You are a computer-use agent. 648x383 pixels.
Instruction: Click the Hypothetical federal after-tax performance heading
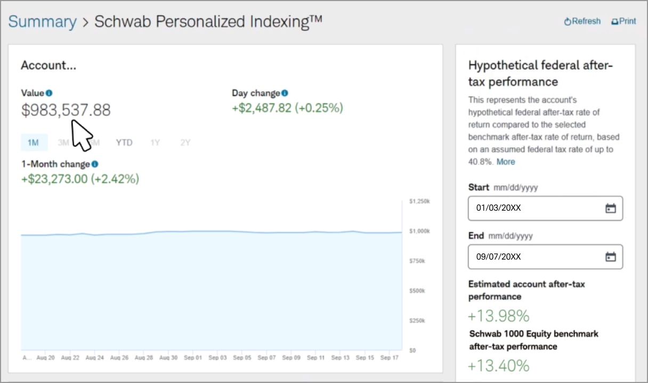(x=541, y=73)
